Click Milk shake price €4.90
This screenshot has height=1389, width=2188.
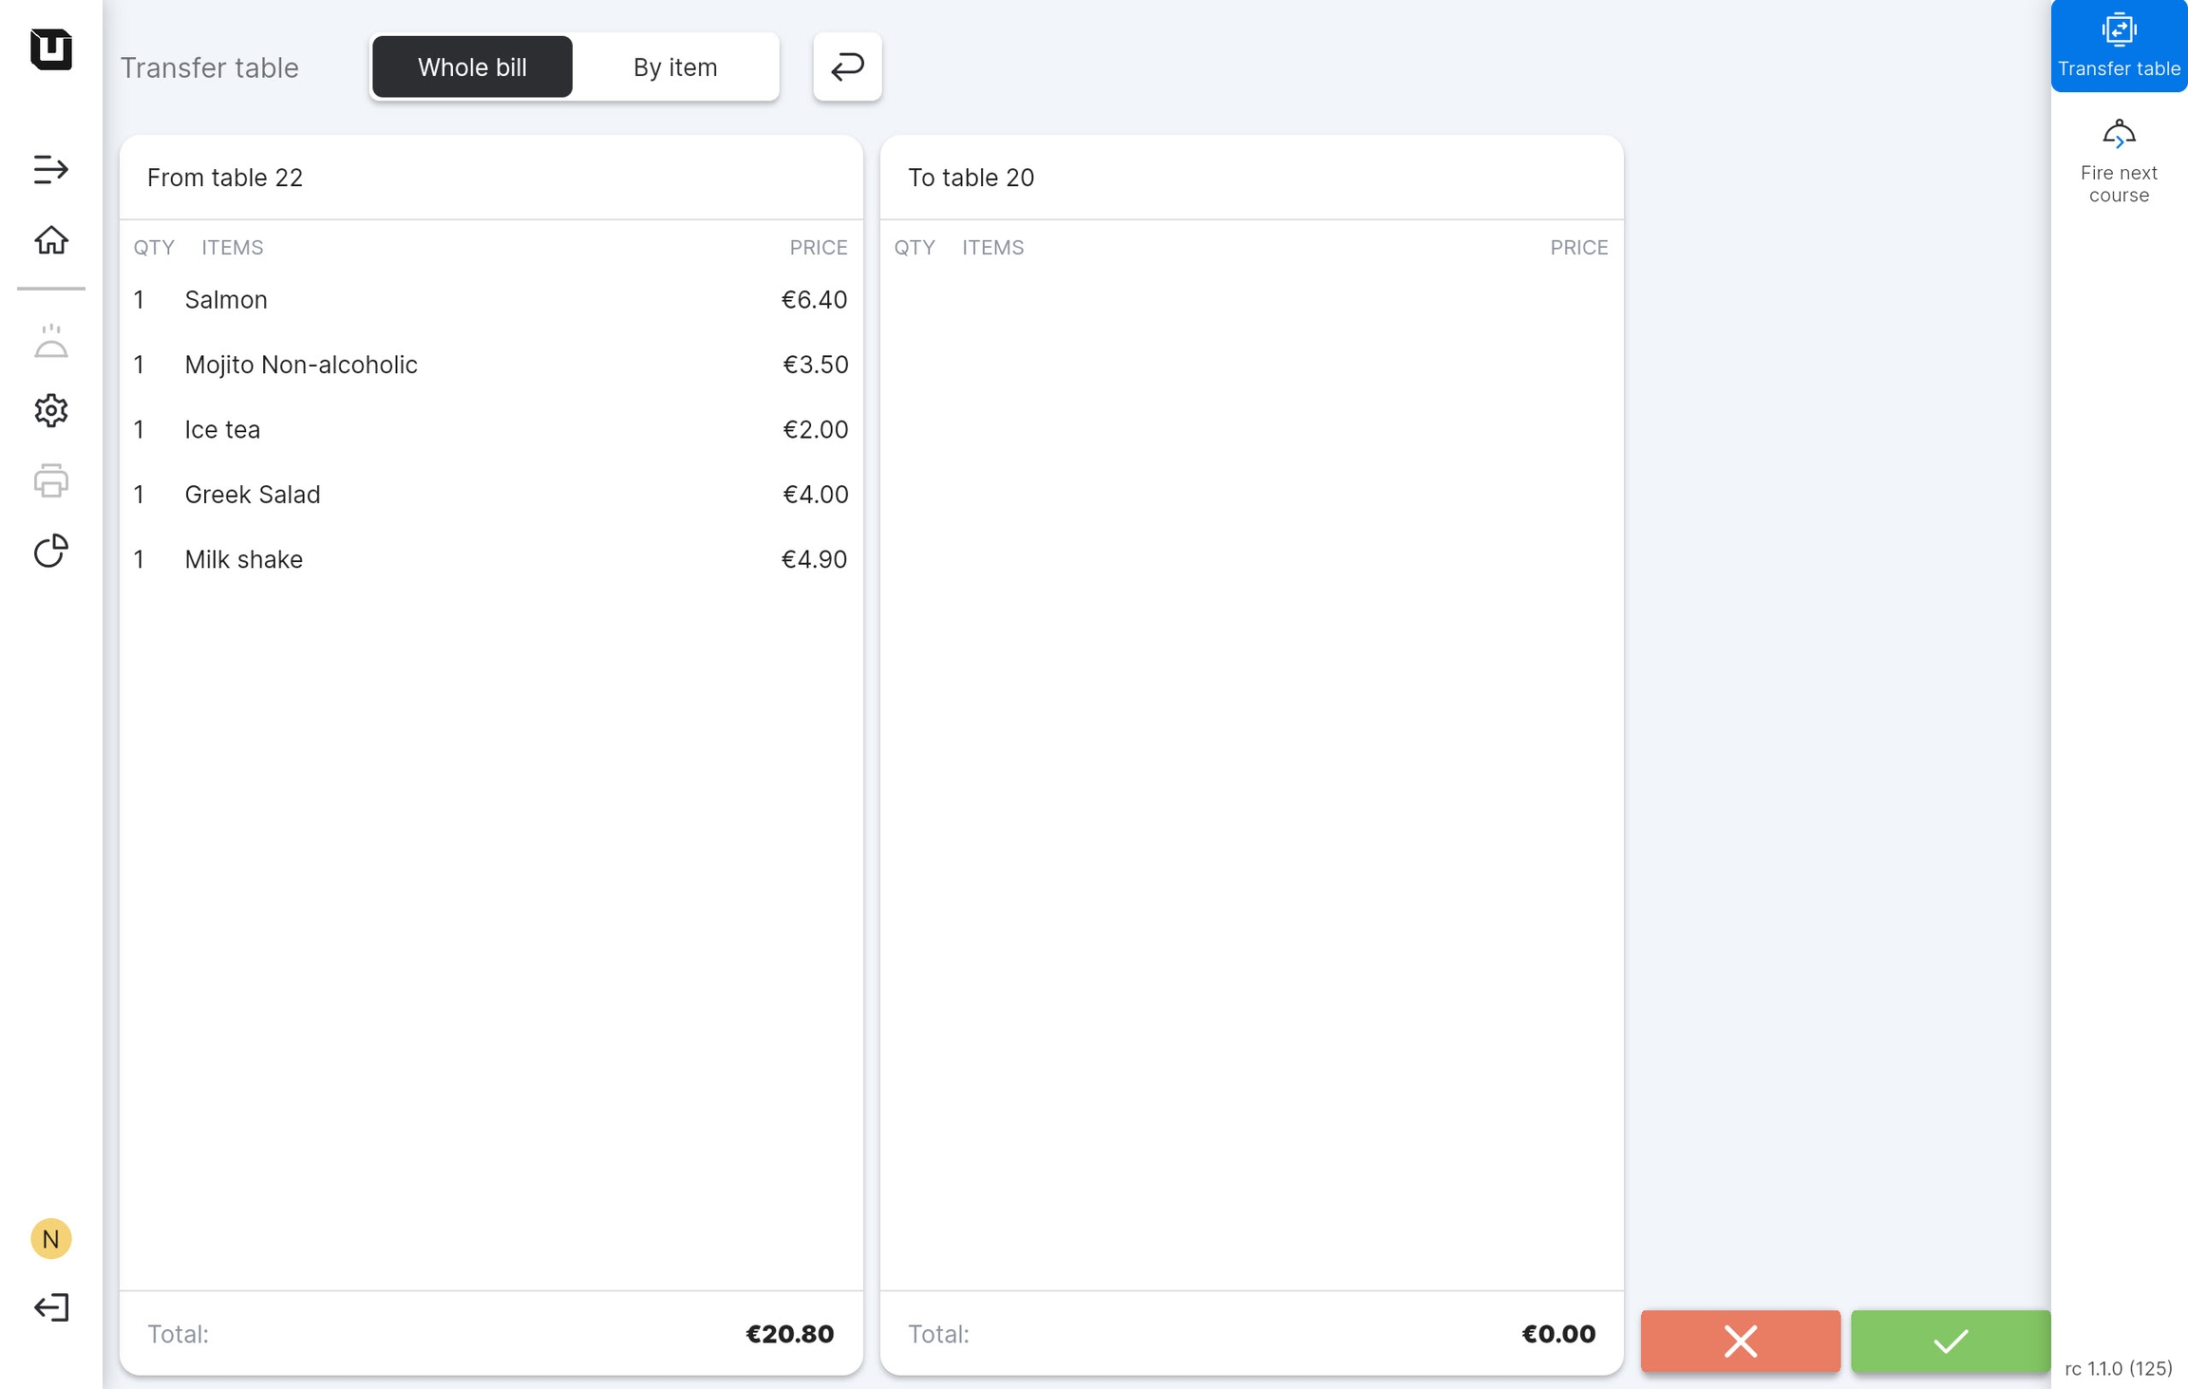[x=814, y=560]
